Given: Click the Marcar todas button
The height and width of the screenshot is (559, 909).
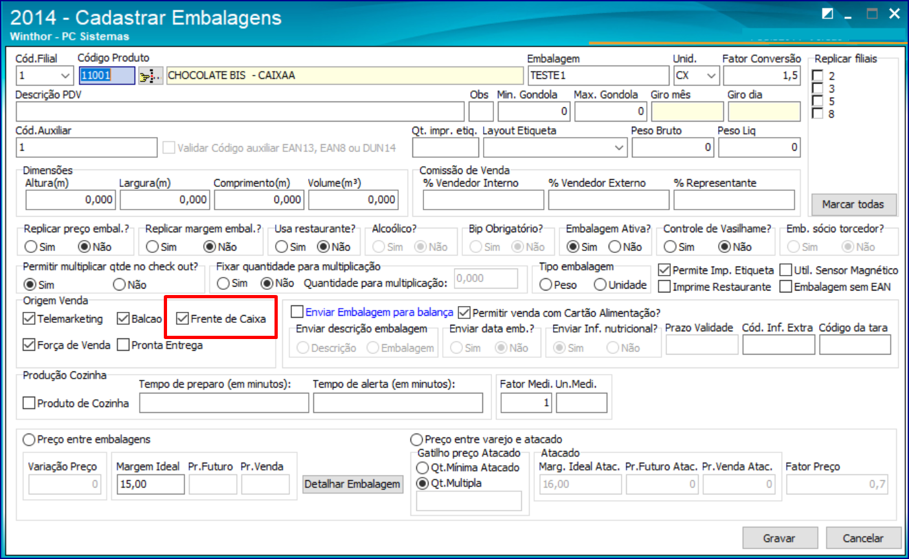Looking at the screenshot, I should (853, 204).
